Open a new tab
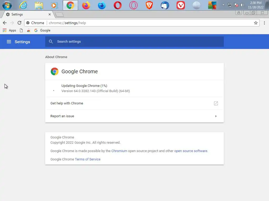269x201 pixels. (x=59, y=14)
